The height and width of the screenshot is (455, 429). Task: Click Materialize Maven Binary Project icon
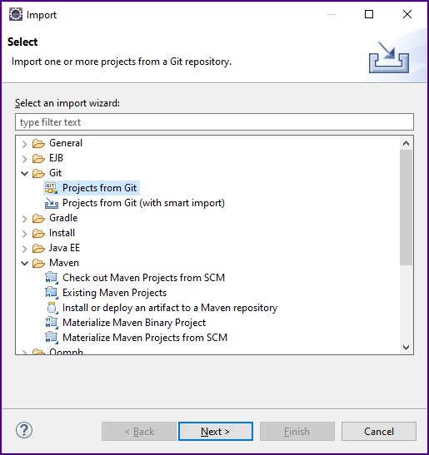52,323
